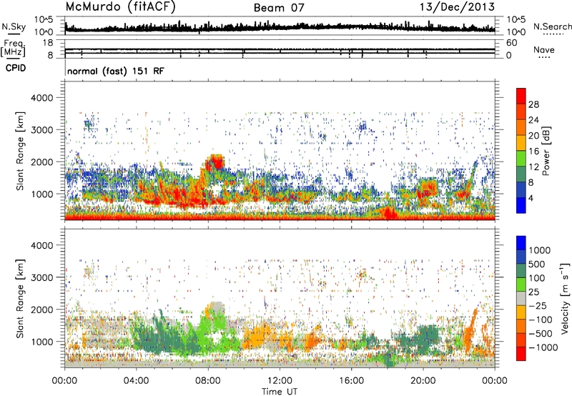Click the "24" Power colorbar tick label
Image resolution: width=572 pixels, height=396 pixels.
click(x=533, y=120)
